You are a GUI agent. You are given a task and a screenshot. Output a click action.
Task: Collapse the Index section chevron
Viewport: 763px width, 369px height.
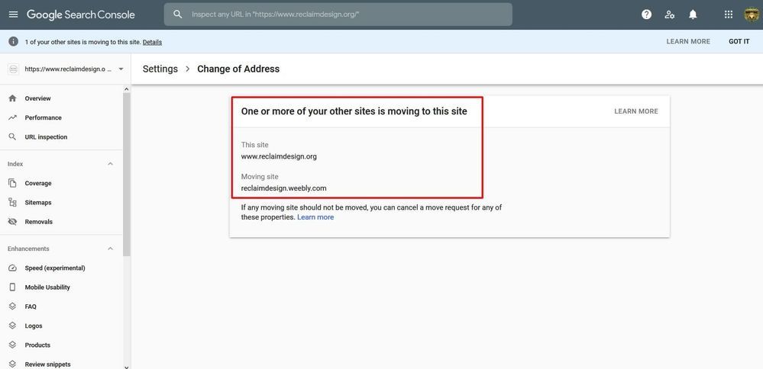coord(111,164)
